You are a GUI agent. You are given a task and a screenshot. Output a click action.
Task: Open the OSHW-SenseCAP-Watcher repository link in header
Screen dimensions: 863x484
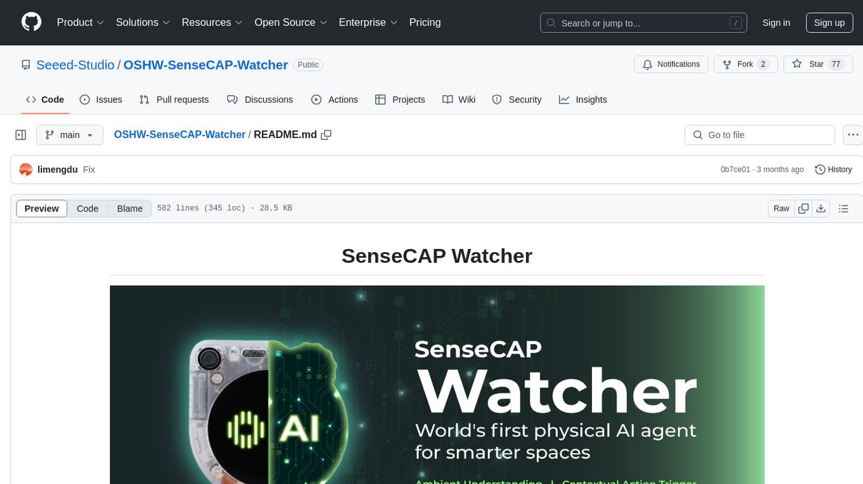point(206,65)
